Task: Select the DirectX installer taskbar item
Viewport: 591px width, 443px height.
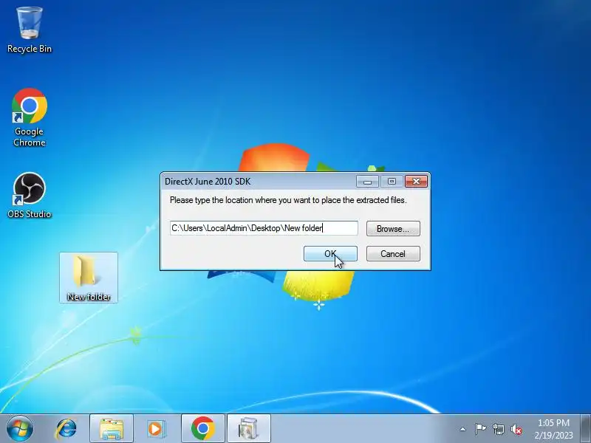Action: (x=249, y=429)
